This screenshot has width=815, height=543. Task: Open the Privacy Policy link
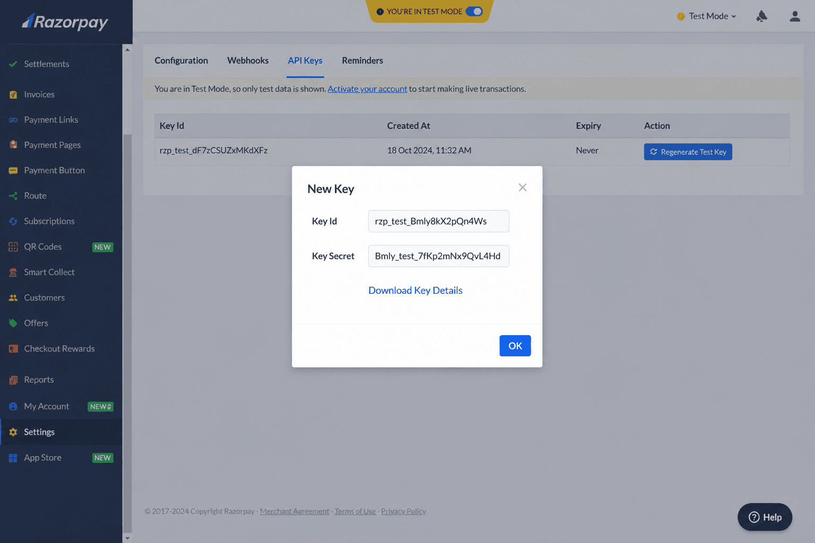coord(403,511)
